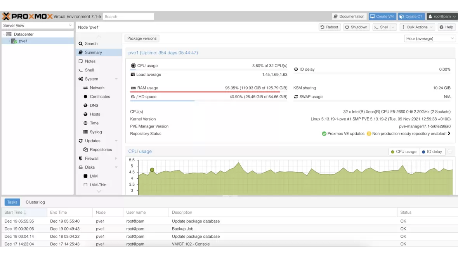Change the graph period from Hour (average)
Image resolution: width=458 pixels, height=258 pixels.
pyautogui.click(x=430, y=38)
